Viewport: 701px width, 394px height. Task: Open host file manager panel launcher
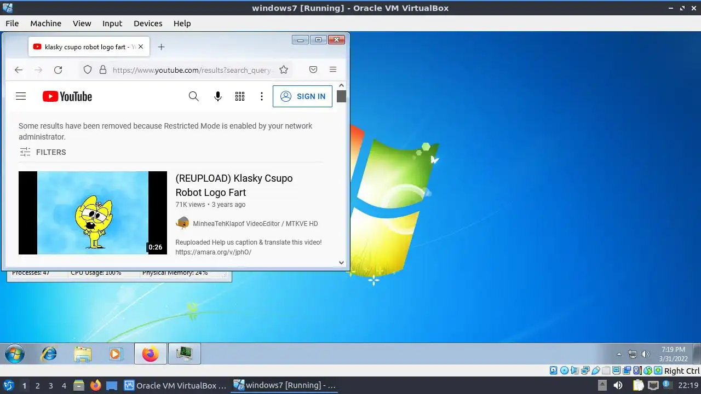[x=79, y=385]
